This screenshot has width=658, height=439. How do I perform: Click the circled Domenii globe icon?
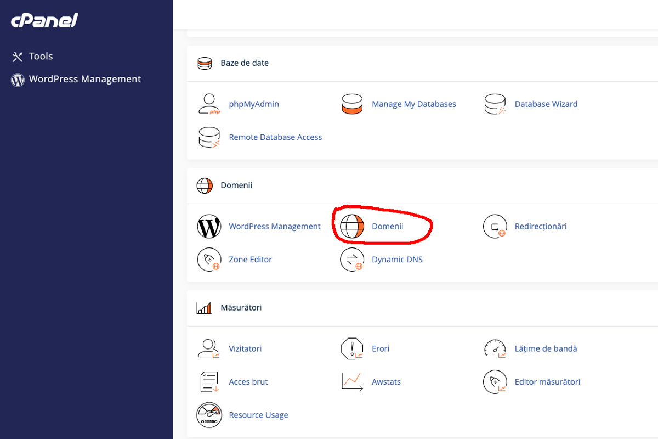352,226
